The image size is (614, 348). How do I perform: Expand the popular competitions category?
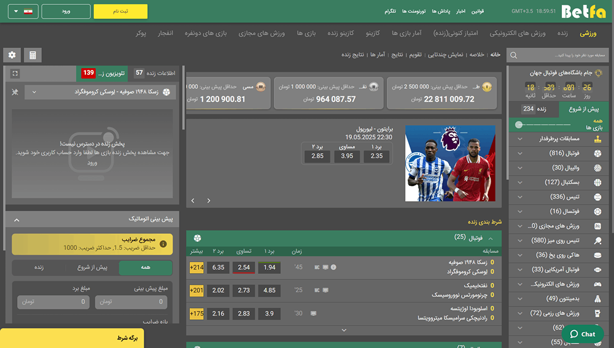click(x=520, y=139)
